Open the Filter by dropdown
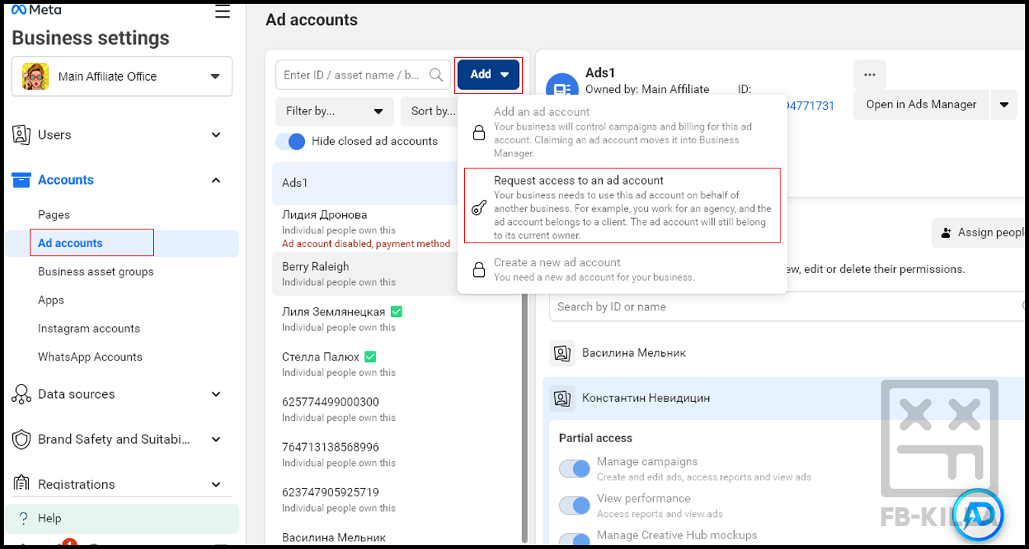1029x549 pixels. tap(334, 111)
